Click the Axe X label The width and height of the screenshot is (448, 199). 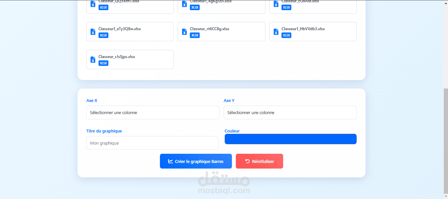92,101
